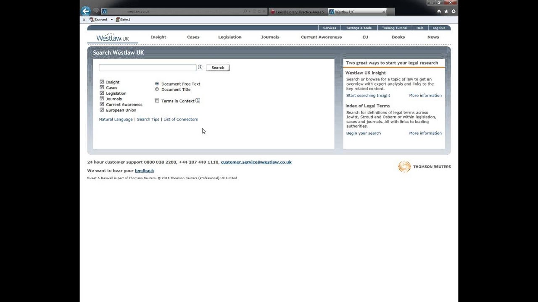Uncheck the Current Awareness checkbox
The image size is (538, 302).
point(102,104)
